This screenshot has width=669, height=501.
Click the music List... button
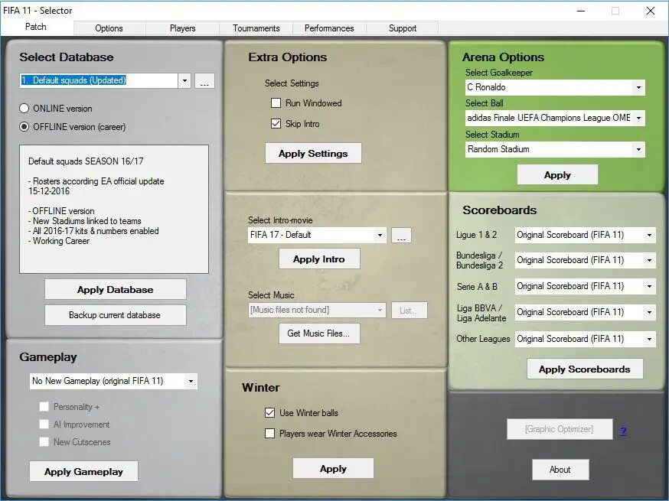(410, 311)
